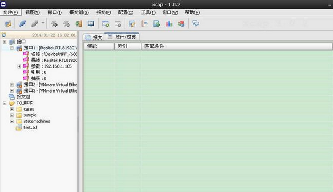Viewport: 333px width, 192px height.
Task: Collapse the TCL脚本 tree node
Action: pyautogui.click(x=5, y=103)
